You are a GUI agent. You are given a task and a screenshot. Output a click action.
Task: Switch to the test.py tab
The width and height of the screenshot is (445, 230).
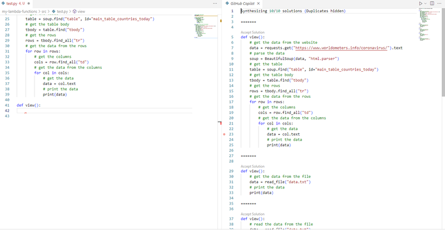coord(16,4)
